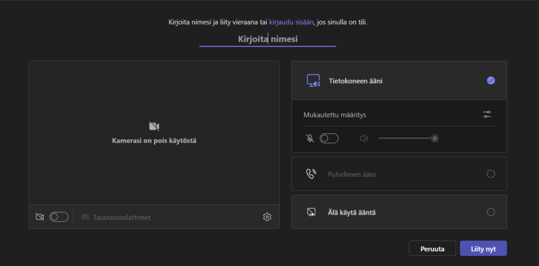Screen dimensions: 539x266
Task: Open device settings gear icon
Action: click(x=267, y=217)
